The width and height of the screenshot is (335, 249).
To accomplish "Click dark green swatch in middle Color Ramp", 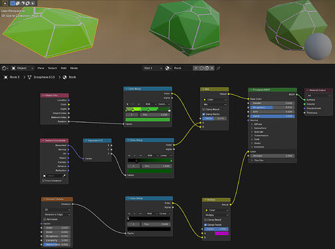I will (x=150, y=171).
